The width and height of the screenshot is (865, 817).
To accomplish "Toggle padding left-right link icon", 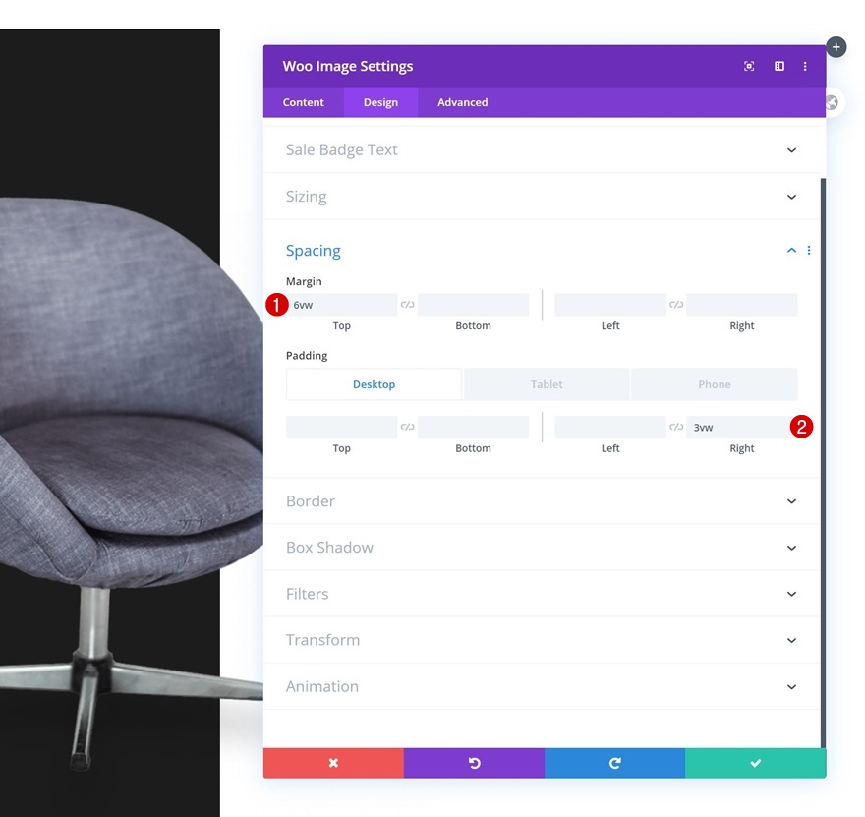I will (676, 427).
